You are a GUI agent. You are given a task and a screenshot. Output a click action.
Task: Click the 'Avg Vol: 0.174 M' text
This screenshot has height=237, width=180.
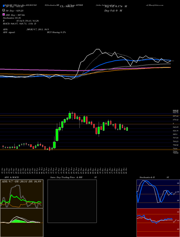[x=116, y=6]
